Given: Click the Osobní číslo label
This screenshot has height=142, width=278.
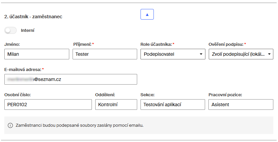Looking at the screenshot, I should point(17,95).
